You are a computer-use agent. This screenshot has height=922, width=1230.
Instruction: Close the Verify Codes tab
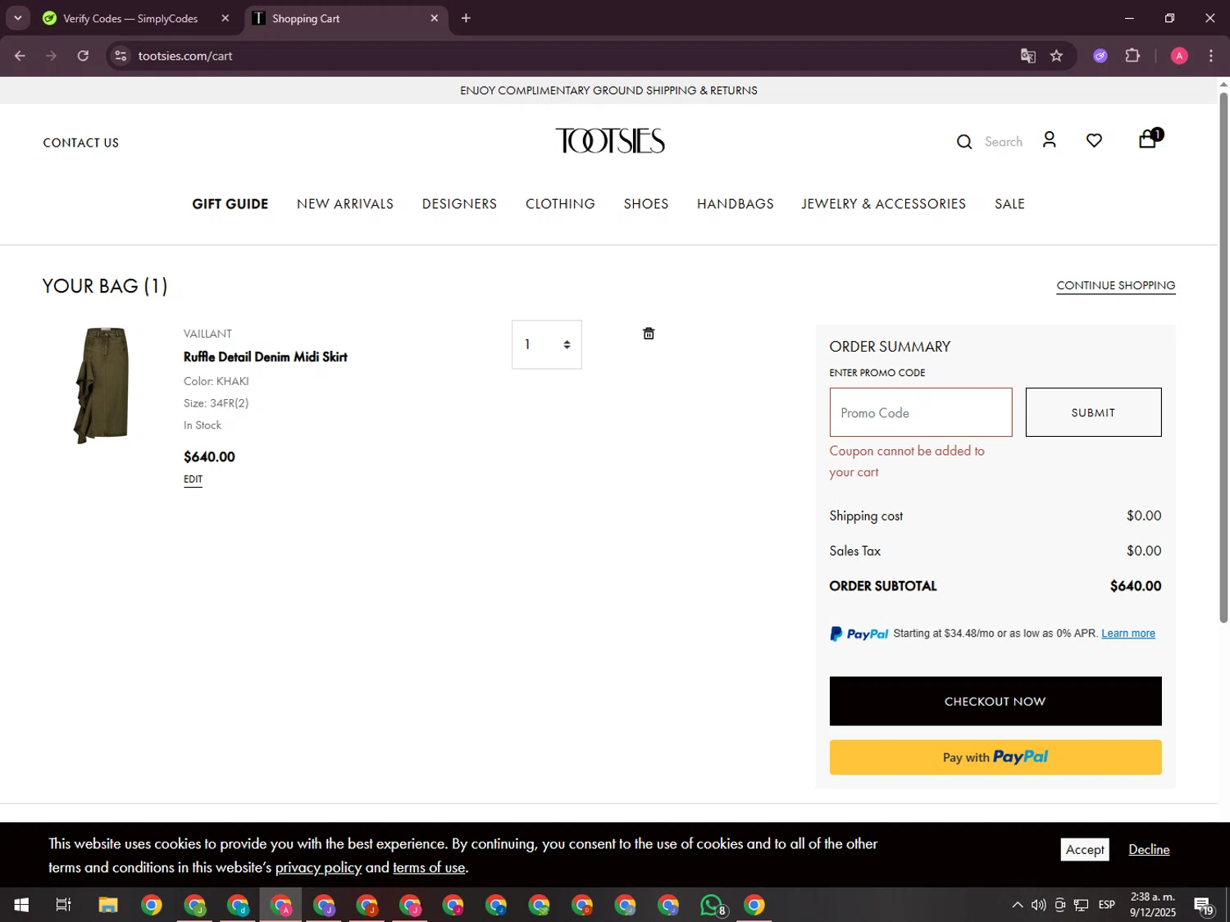point(225,18)
